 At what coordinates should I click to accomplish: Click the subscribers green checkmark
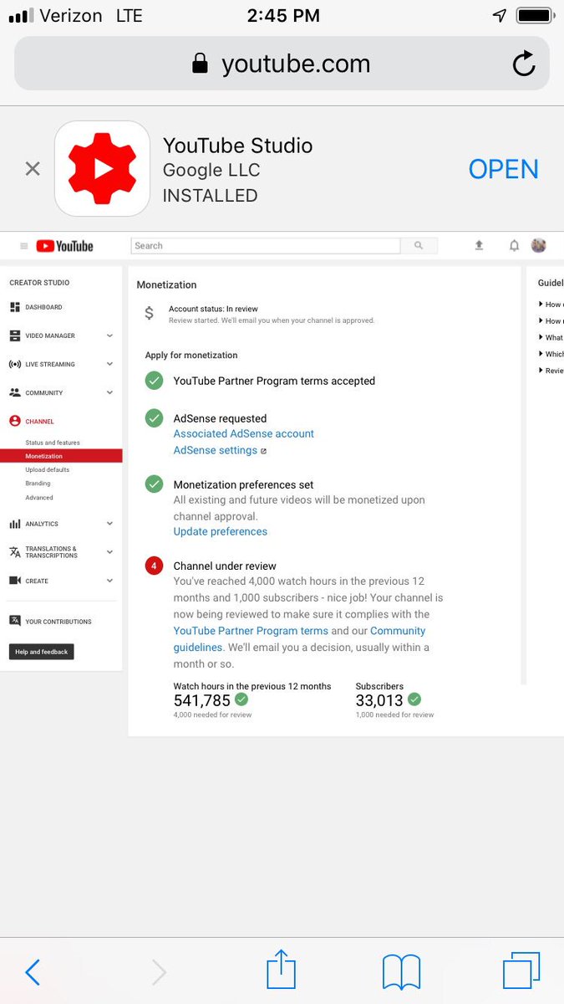coord(414,699)
